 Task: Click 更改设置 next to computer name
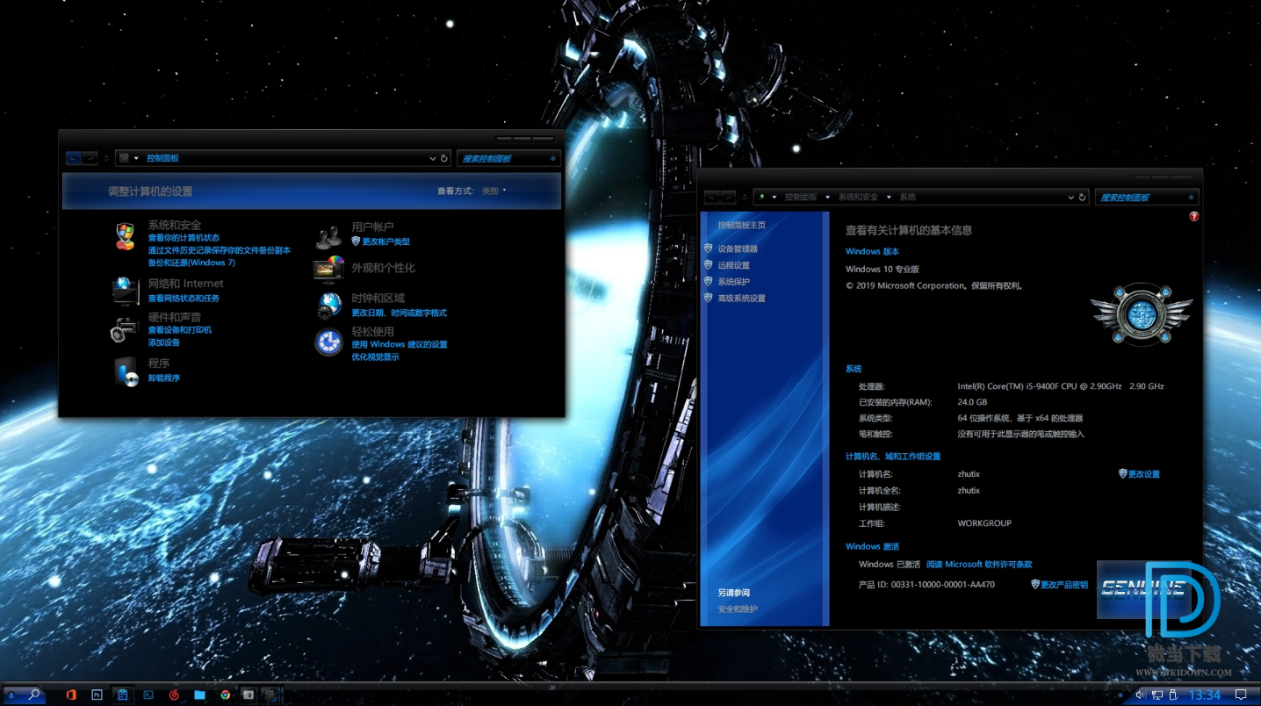click(x=1144, y=474)
